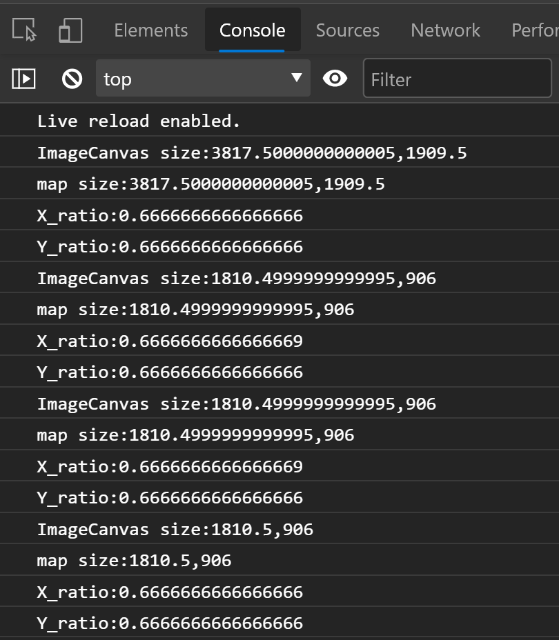Switch to the Network tab
The width and height of the screenshot is (559, 640).
[445, 30]
